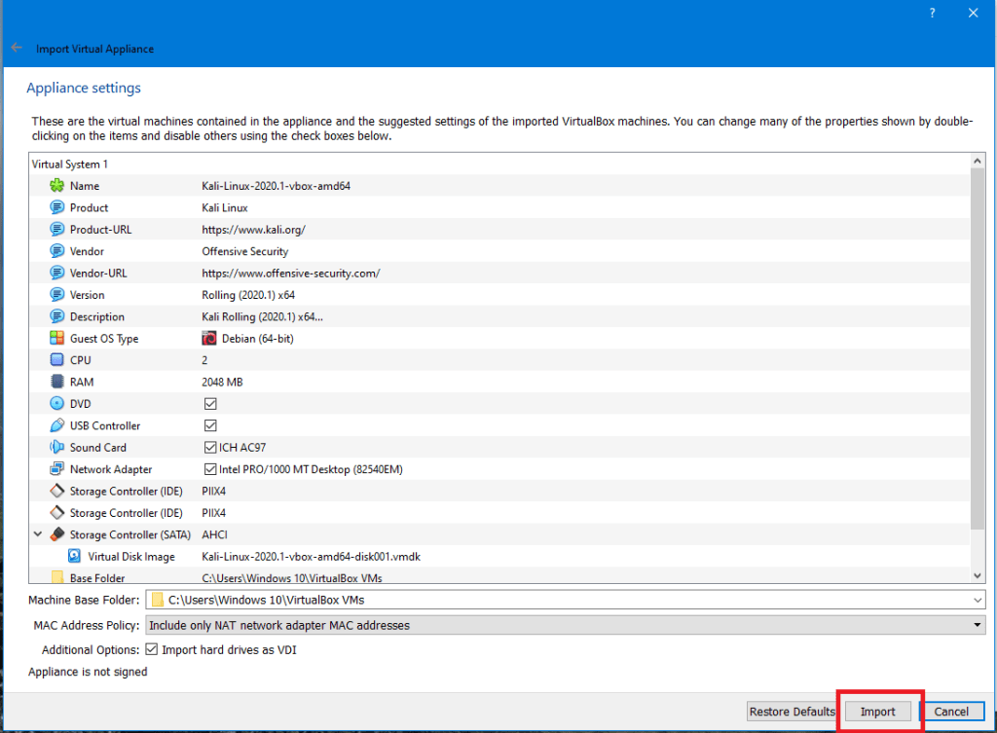Viewport: 997px width, 733px height.
Task: Click the USB Controller icon
Action: [x=56, y=425]
